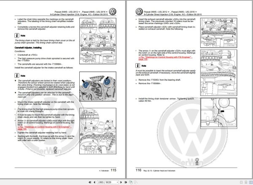The image size is (253, 185).
Task: Go to next view (greyed icon)
Action: 136,182
